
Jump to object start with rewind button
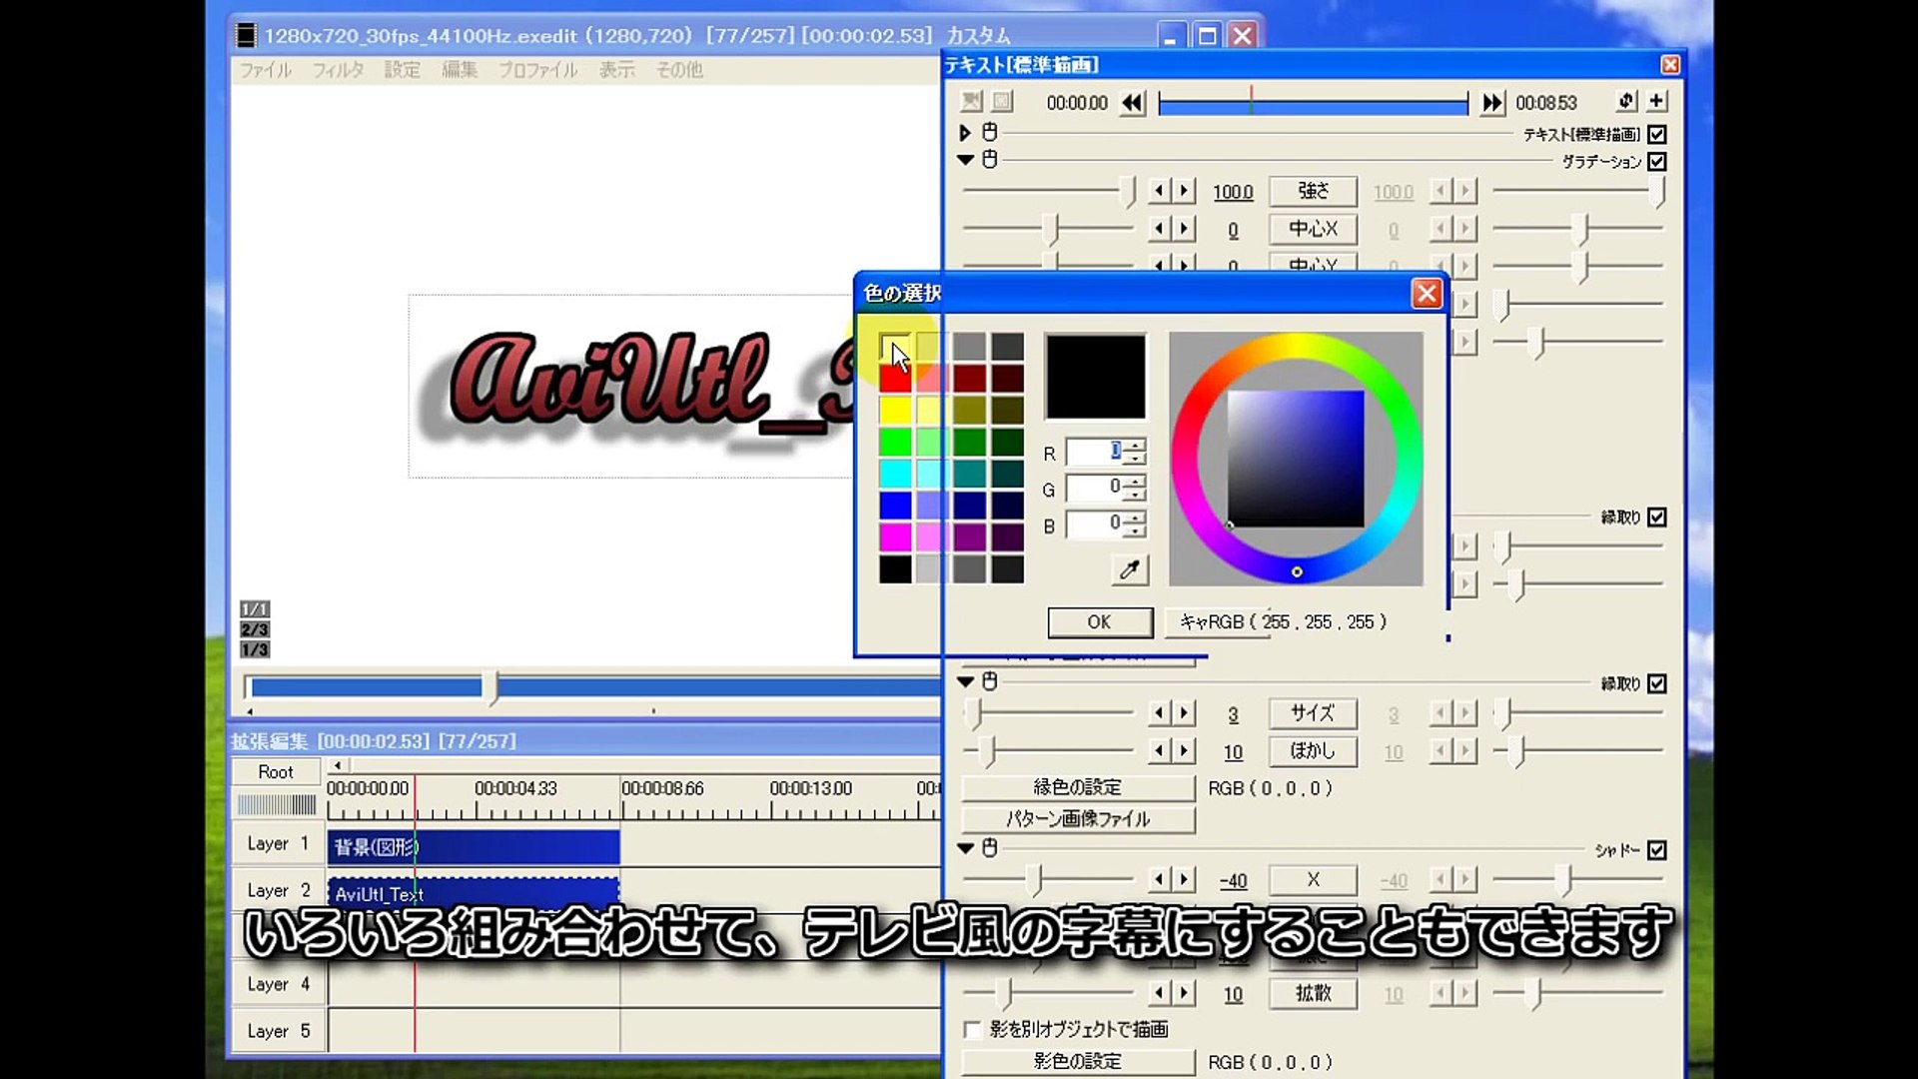[x=1132, y=103]
